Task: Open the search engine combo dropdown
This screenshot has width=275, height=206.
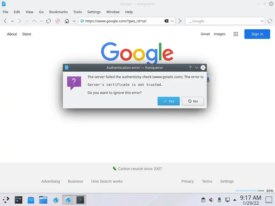Action: click(x=262, y=21)
